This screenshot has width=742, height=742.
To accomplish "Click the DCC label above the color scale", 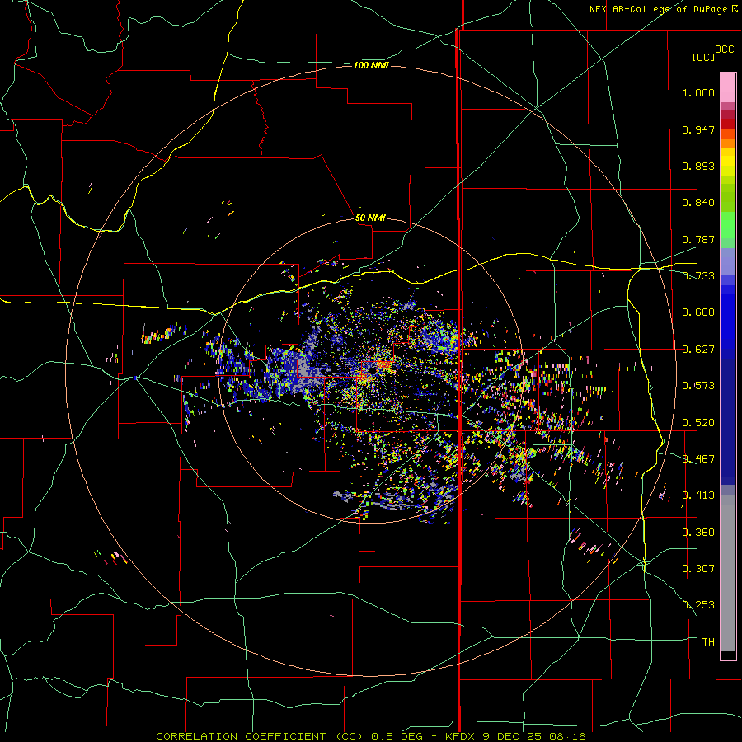I will coord(724,49).
